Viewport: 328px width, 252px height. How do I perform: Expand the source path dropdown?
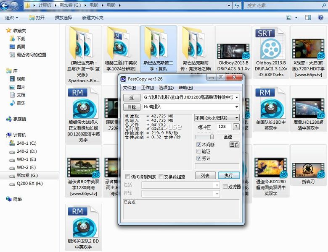pyautogui.click(x=237, y=97)
